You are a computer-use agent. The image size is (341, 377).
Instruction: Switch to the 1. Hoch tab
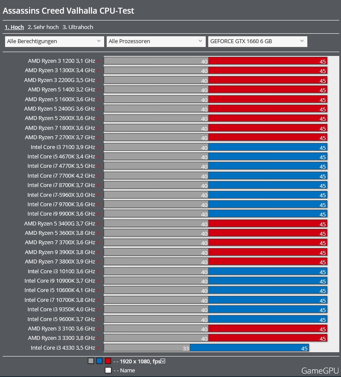pos(14,27)
